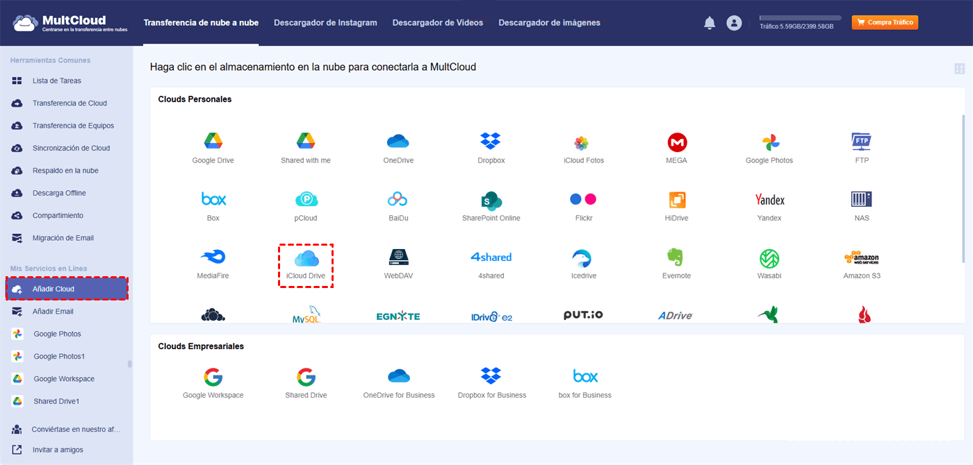Select the MySQL icon
Screen dimensions: 973x465
(306, 314)
